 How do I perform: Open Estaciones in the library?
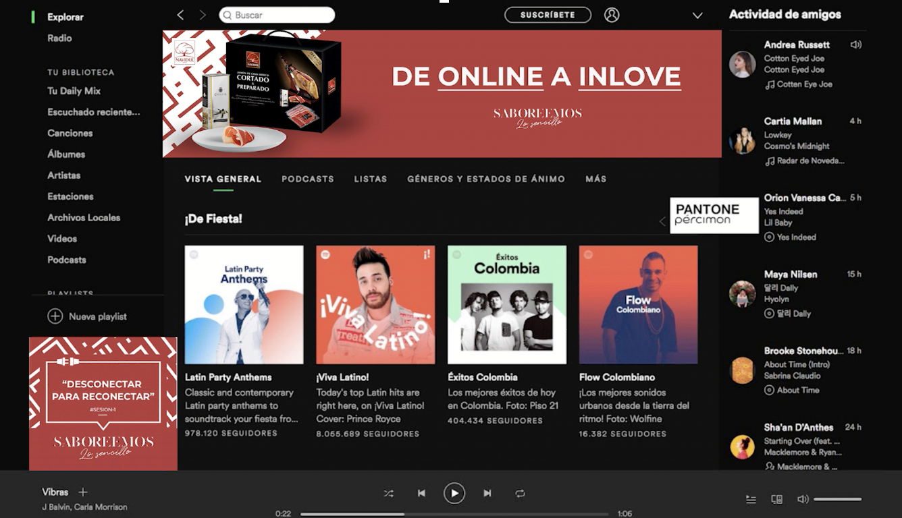point(70,196)
